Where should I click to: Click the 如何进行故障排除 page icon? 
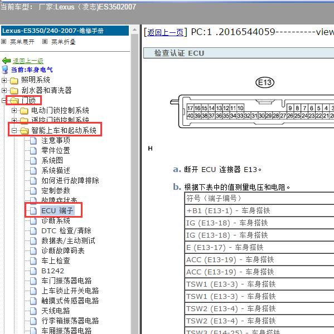pyautogui.click(x=33, y=180)
